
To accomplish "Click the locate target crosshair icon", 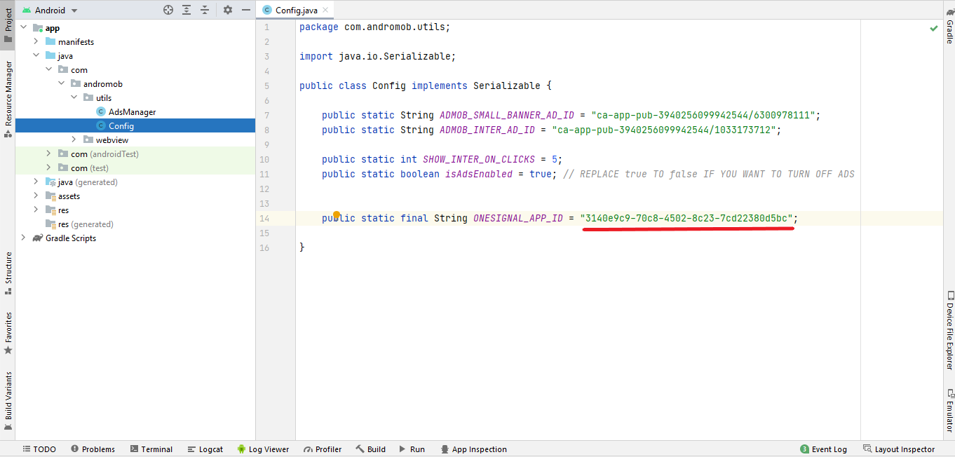I will (x=168, y=10).
